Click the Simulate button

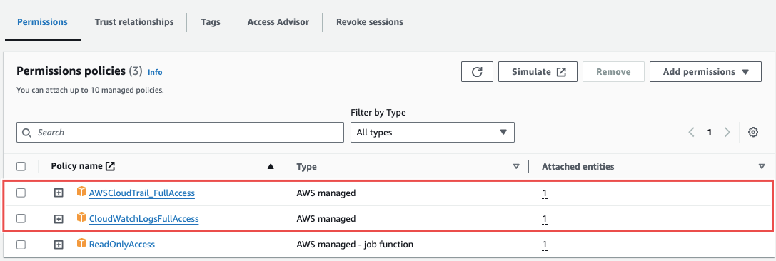click(538, 72)
